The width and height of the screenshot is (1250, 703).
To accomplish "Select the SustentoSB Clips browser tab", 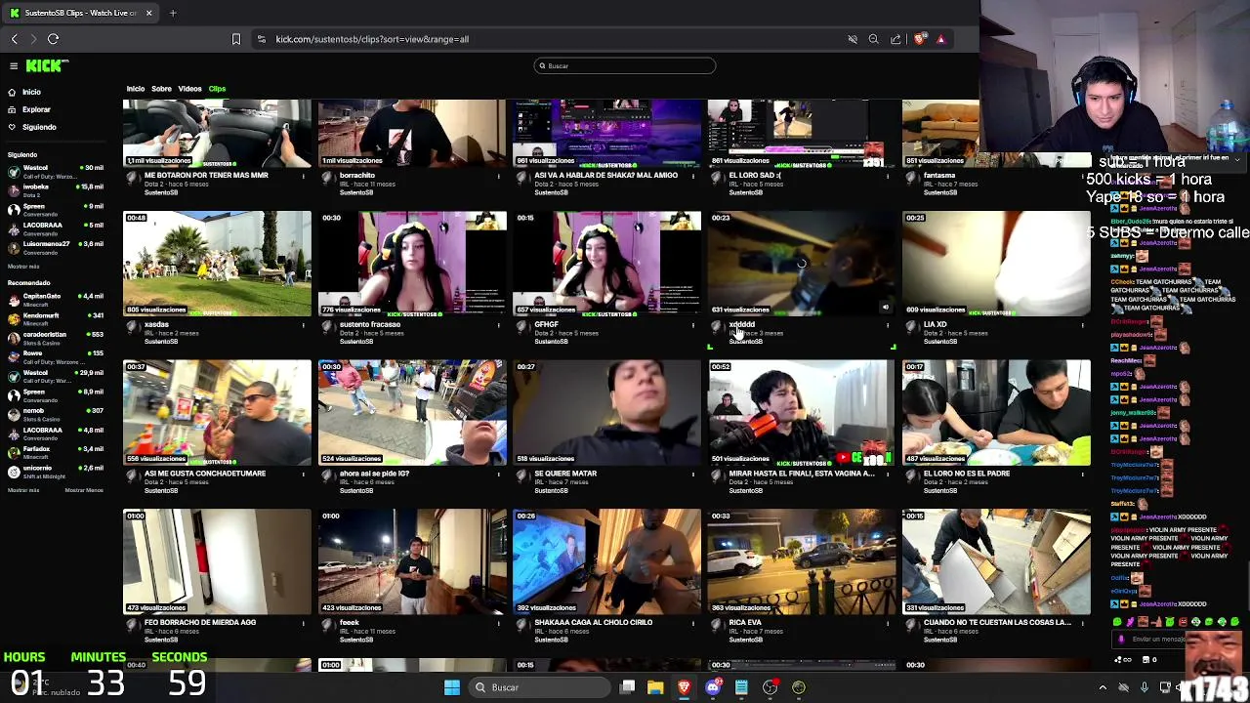I will [81, 13].
